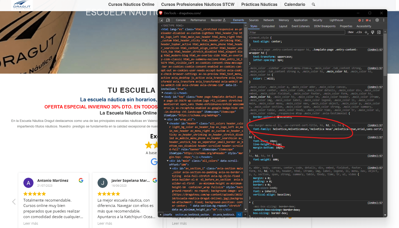Collapse the div id main node
The height and width of the screenshot is (228, 399).
[x=168, y=161]
